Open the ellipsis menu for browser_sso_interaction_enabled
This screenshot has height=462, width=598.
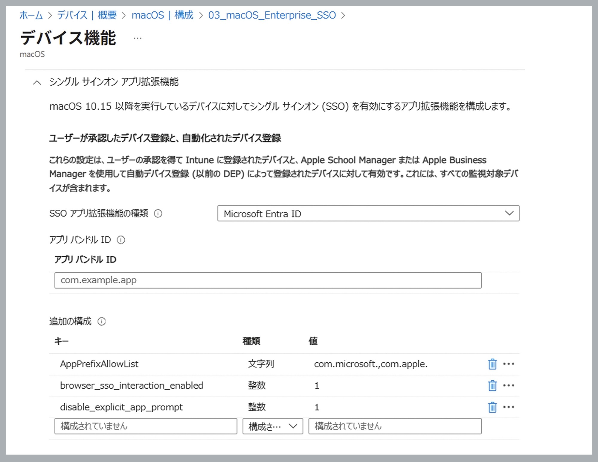click(509, 386)
